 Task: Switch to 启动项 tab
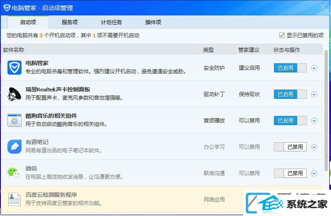[x=28, y=22]
